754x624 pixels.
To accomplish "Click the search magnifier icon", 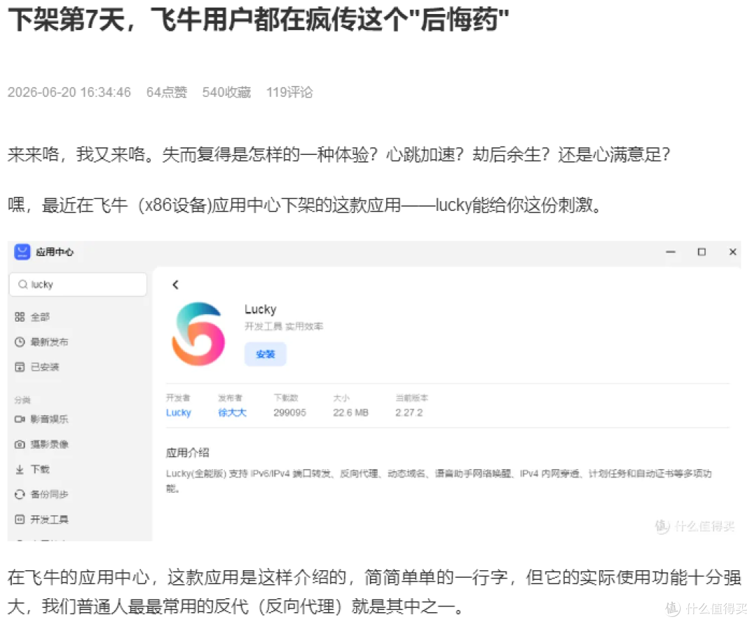I will (x=22, y=285).
